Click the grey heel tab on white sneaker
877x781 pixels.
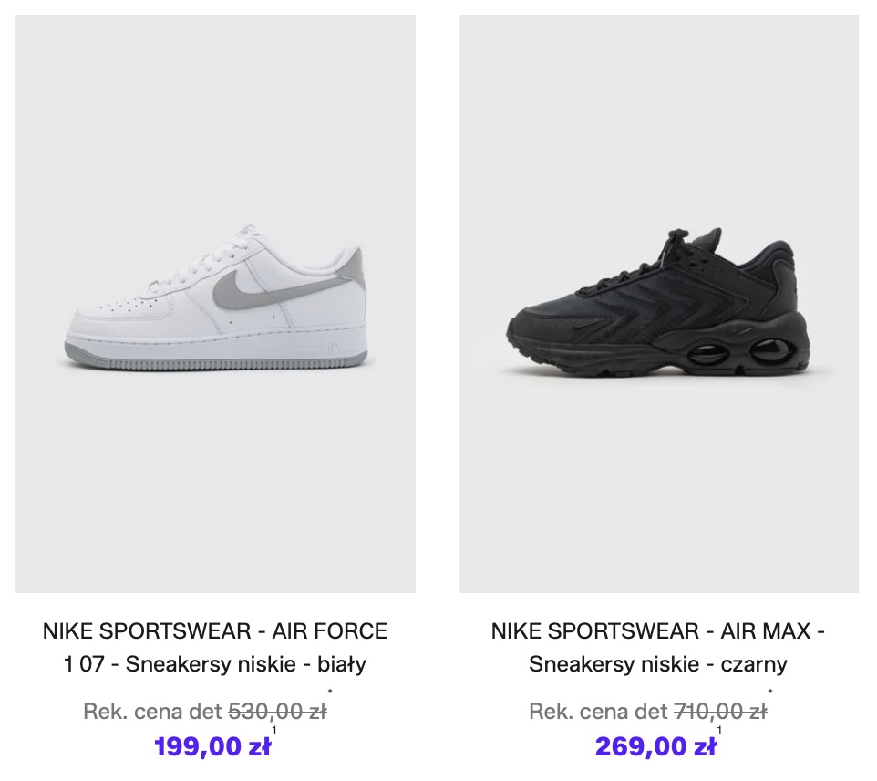(352, 266)
